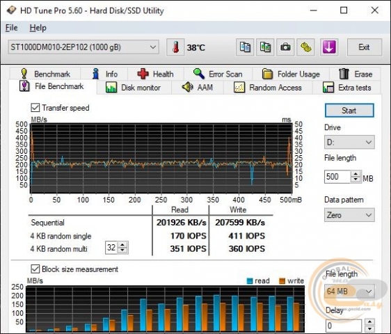
Task: Click the 360 IOPS write value
Action: pyautogui.click(x=246, y=248)
